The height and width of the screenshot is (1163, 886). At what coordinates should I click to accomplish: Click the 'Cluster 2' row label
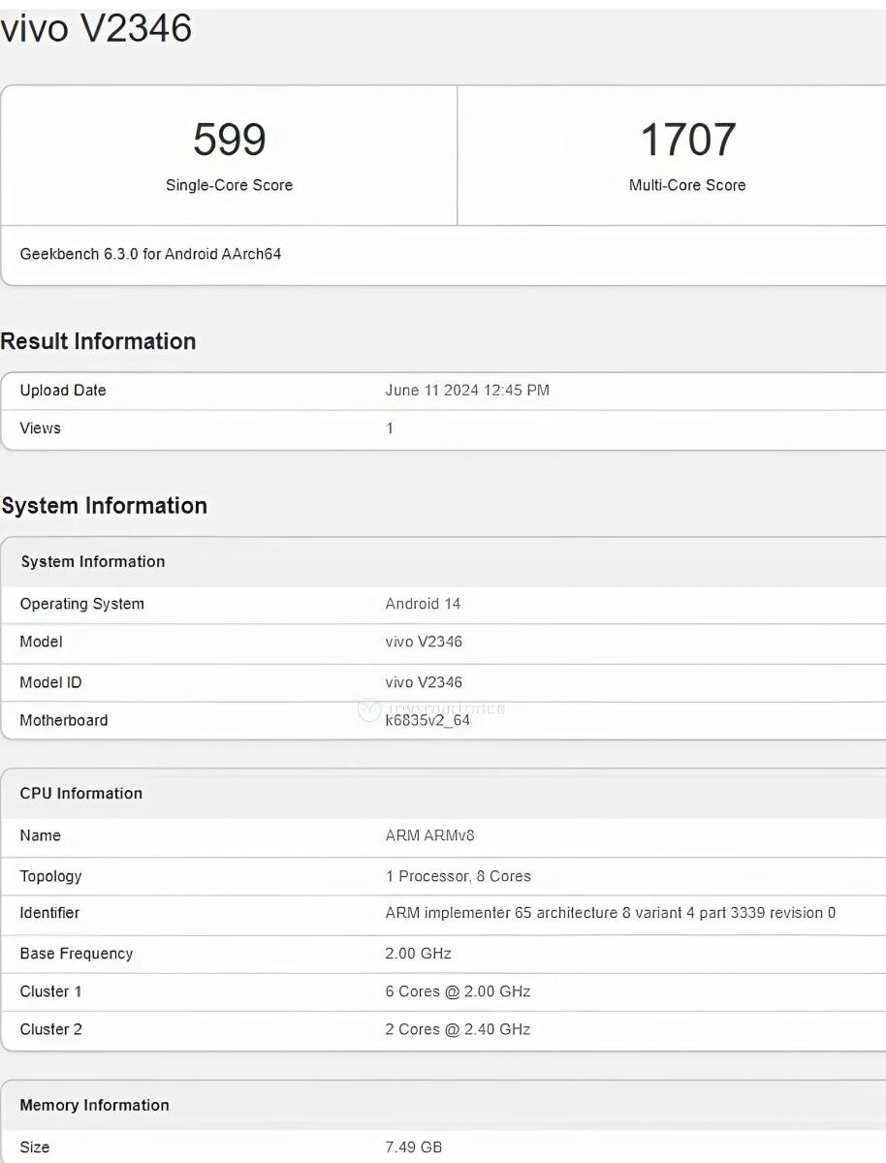click(51, 1029)
